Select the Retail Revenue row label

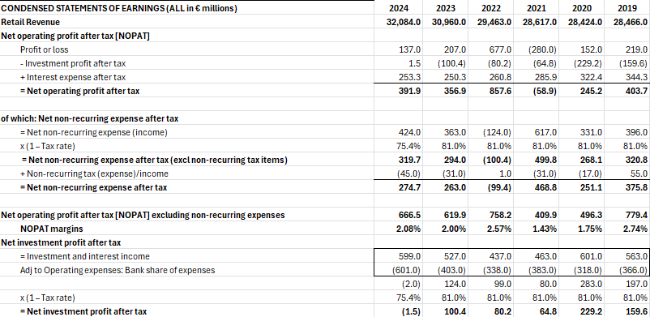31,22
